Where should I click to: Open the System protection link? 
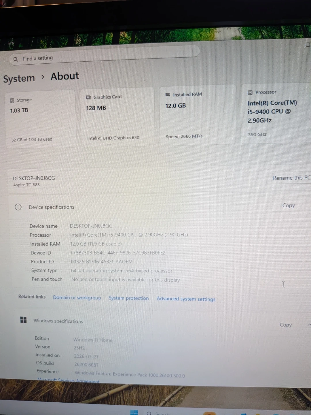(x=129, y=298)
